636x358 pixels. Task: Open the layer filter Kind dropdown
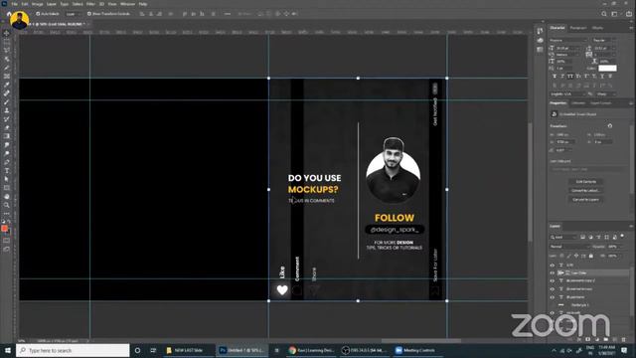[x=563, y=237]
